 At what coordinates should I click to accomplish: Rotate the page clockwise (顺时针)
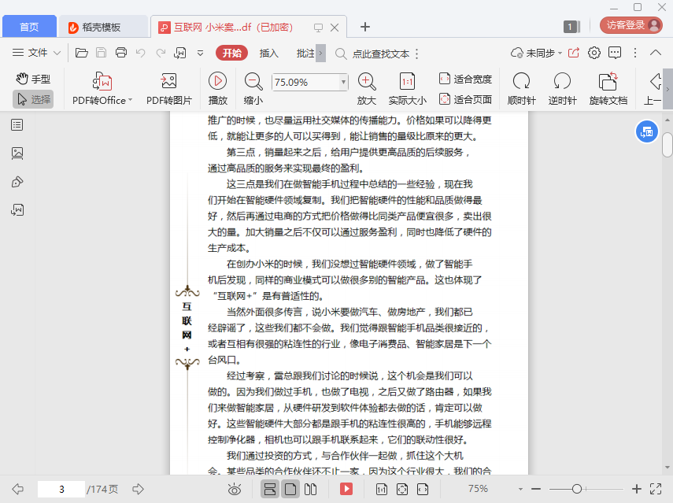click(521, 81)
